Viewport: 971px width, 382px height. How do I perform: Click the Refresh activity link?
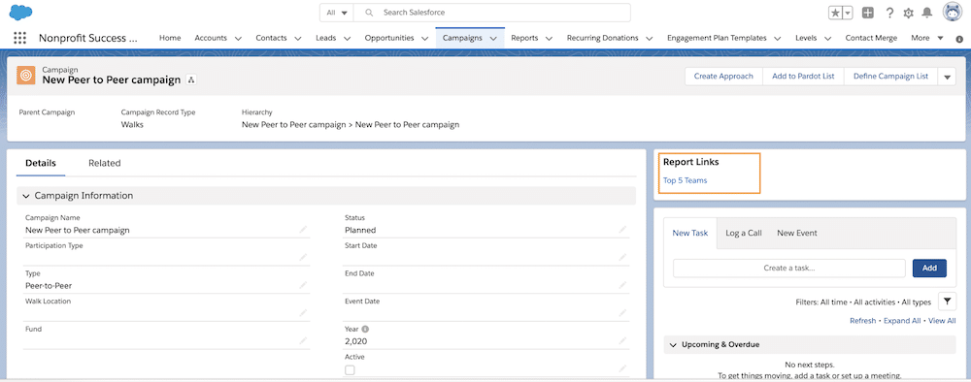(x=862, y=321)
